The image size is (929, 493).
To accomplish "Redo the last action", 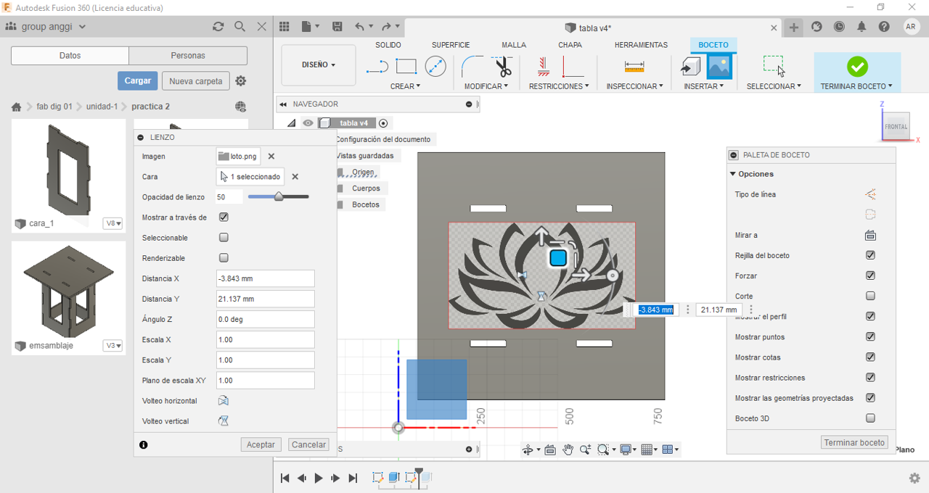I will [x=387, y=26].
